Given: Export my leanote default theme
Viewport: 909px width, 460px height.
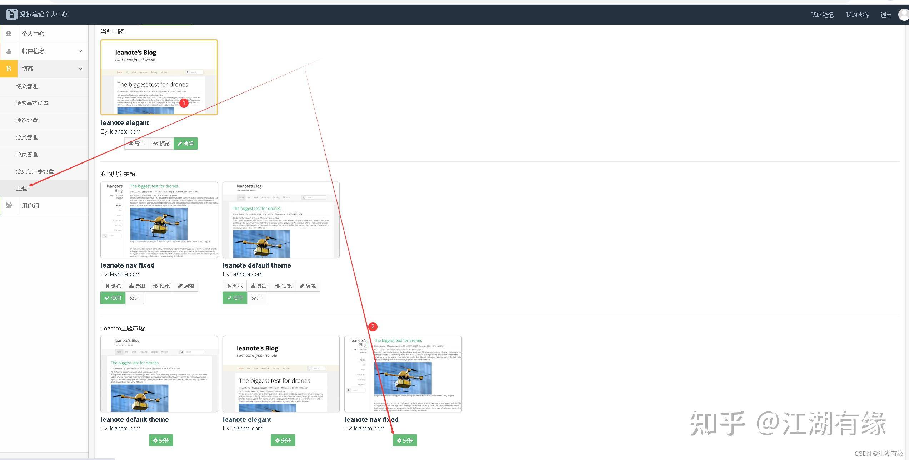Looking at the screenshot, I should coord(259,286).
